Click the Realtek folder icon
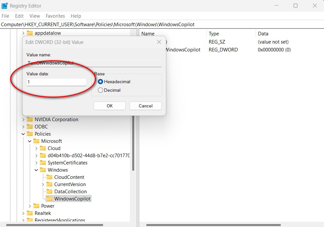This screenshot has height=227, width=324. pos(30,213)
